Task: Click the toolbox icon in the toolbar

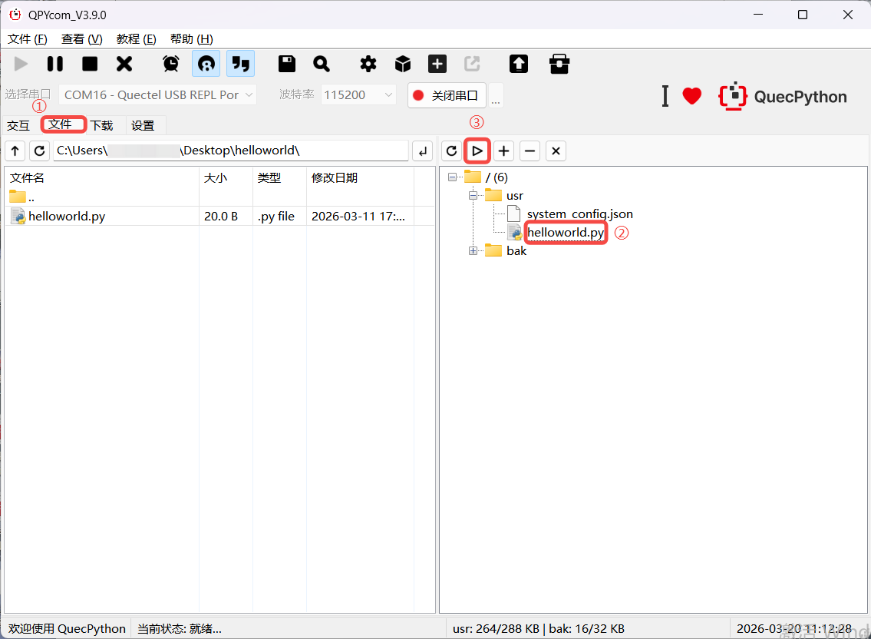Action: click(x=559, y=64)
